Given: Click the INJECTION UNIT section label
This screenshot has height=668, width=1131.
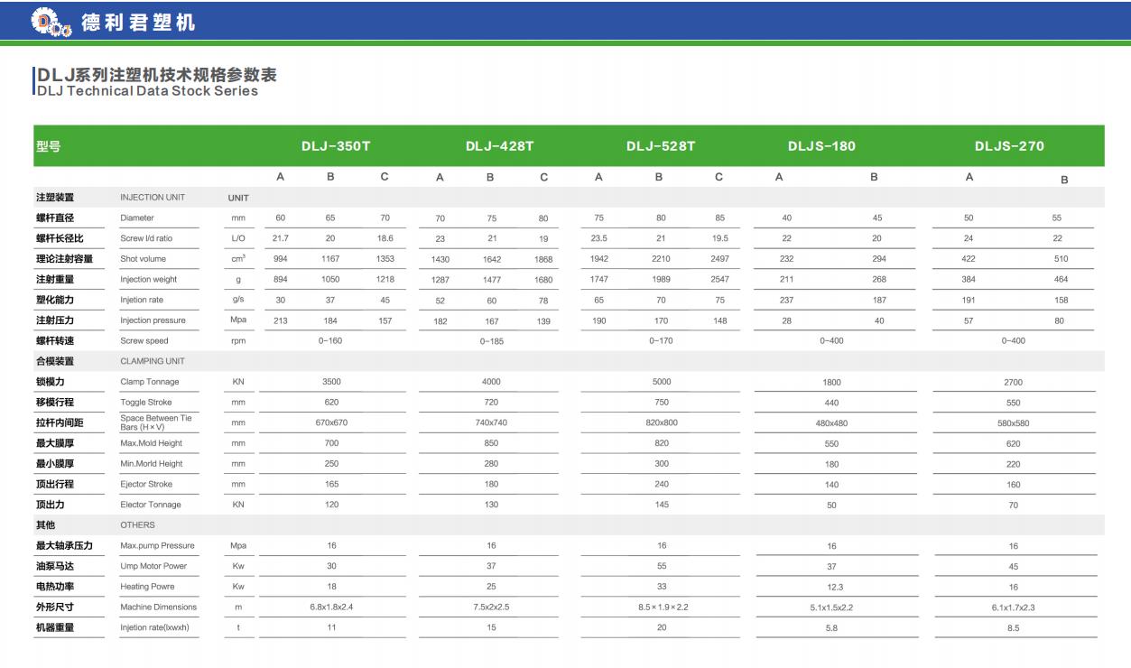Looking at the screenshot, I should (x=153, y=197).
